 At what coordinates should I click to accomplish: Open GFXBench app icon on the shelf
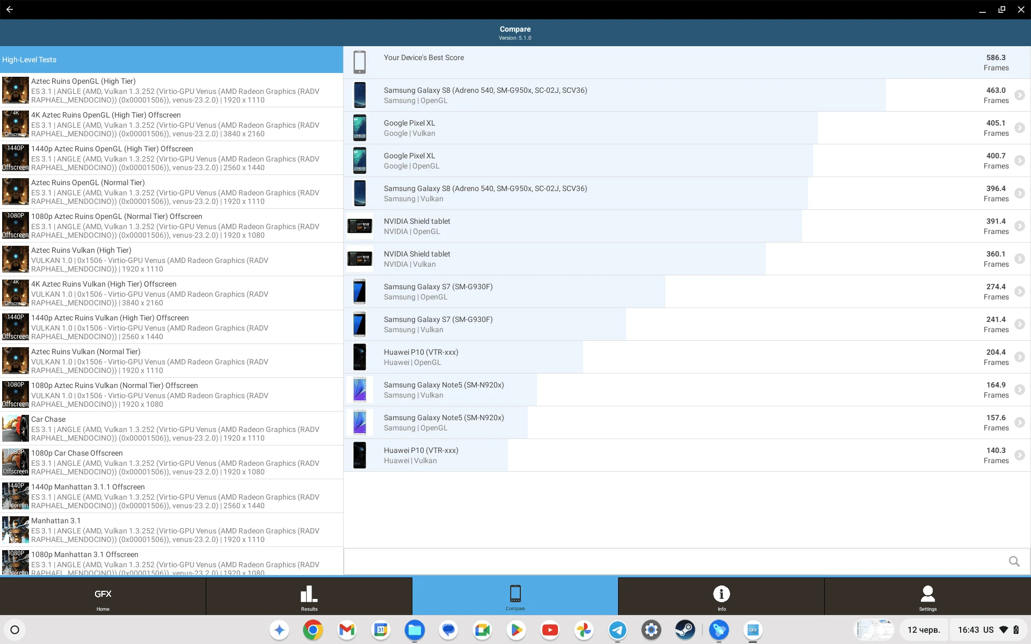[753, 630]
